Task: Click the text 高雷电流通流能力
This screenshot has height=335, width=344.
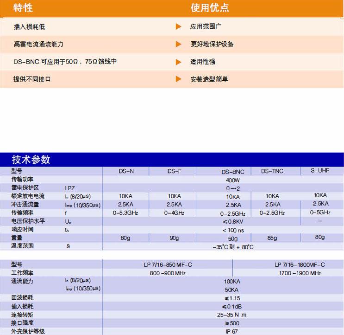Action: point(38,44)
